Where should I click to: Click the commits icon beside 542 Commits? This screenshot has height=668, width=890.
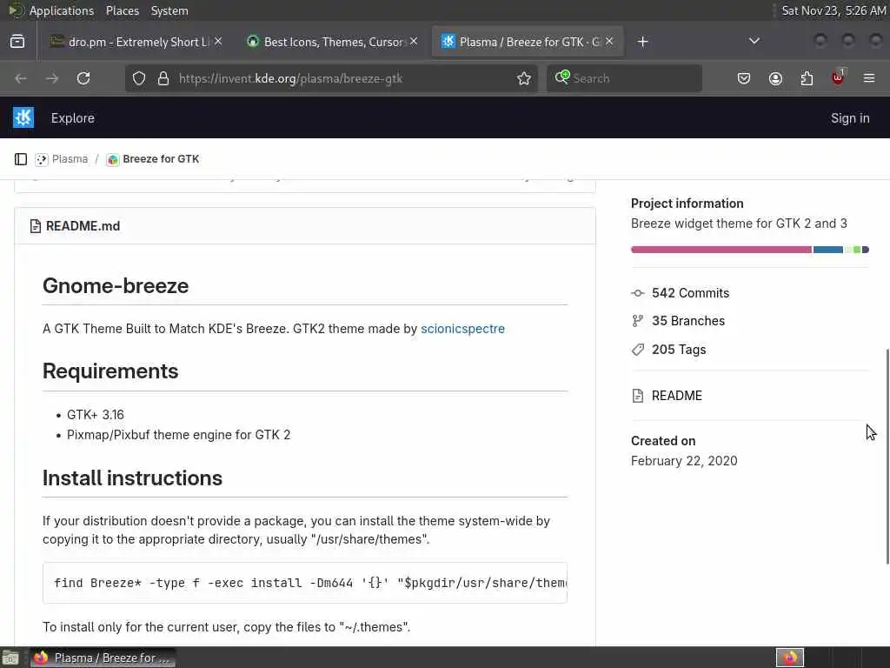637,293
